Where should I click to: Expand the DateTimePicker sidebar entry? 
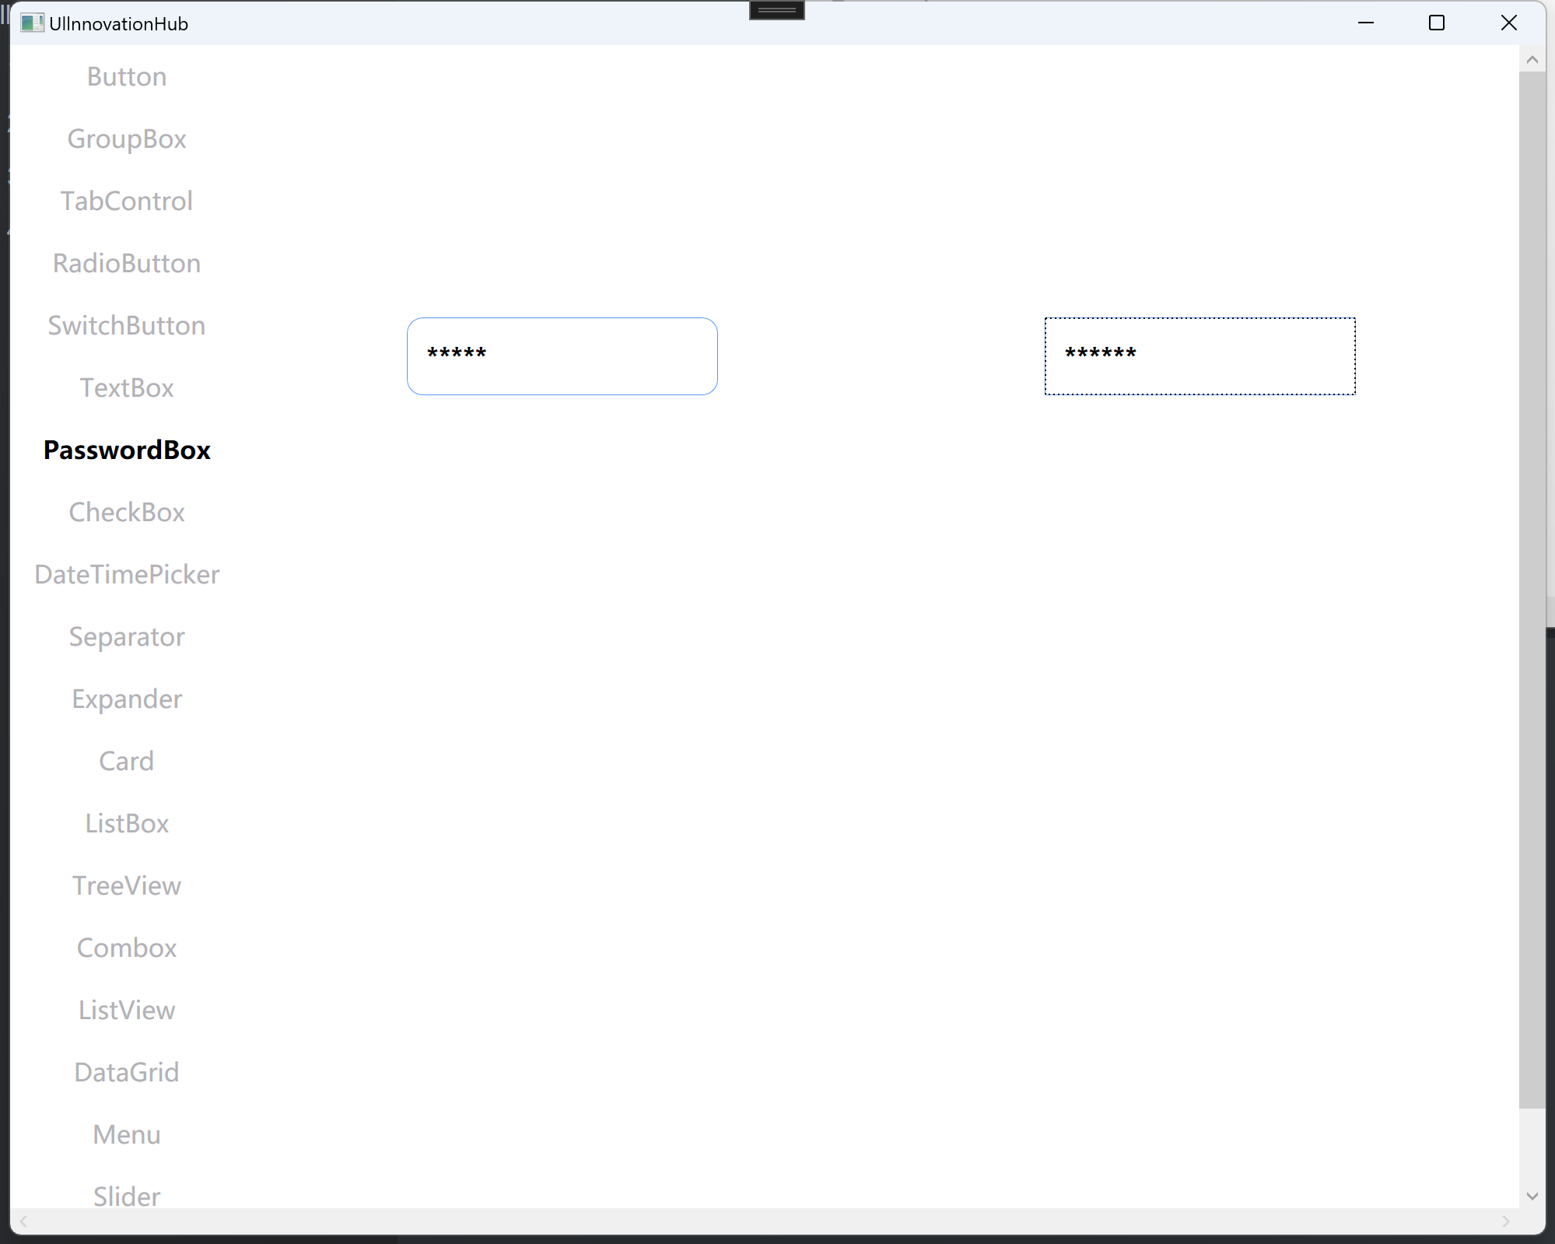(127, 573)
